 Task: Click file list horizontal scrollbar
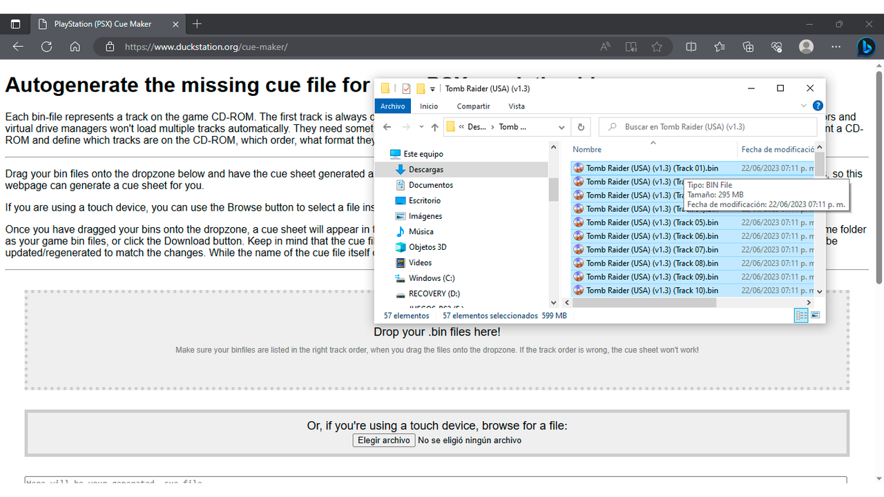[x=644, y=302]
